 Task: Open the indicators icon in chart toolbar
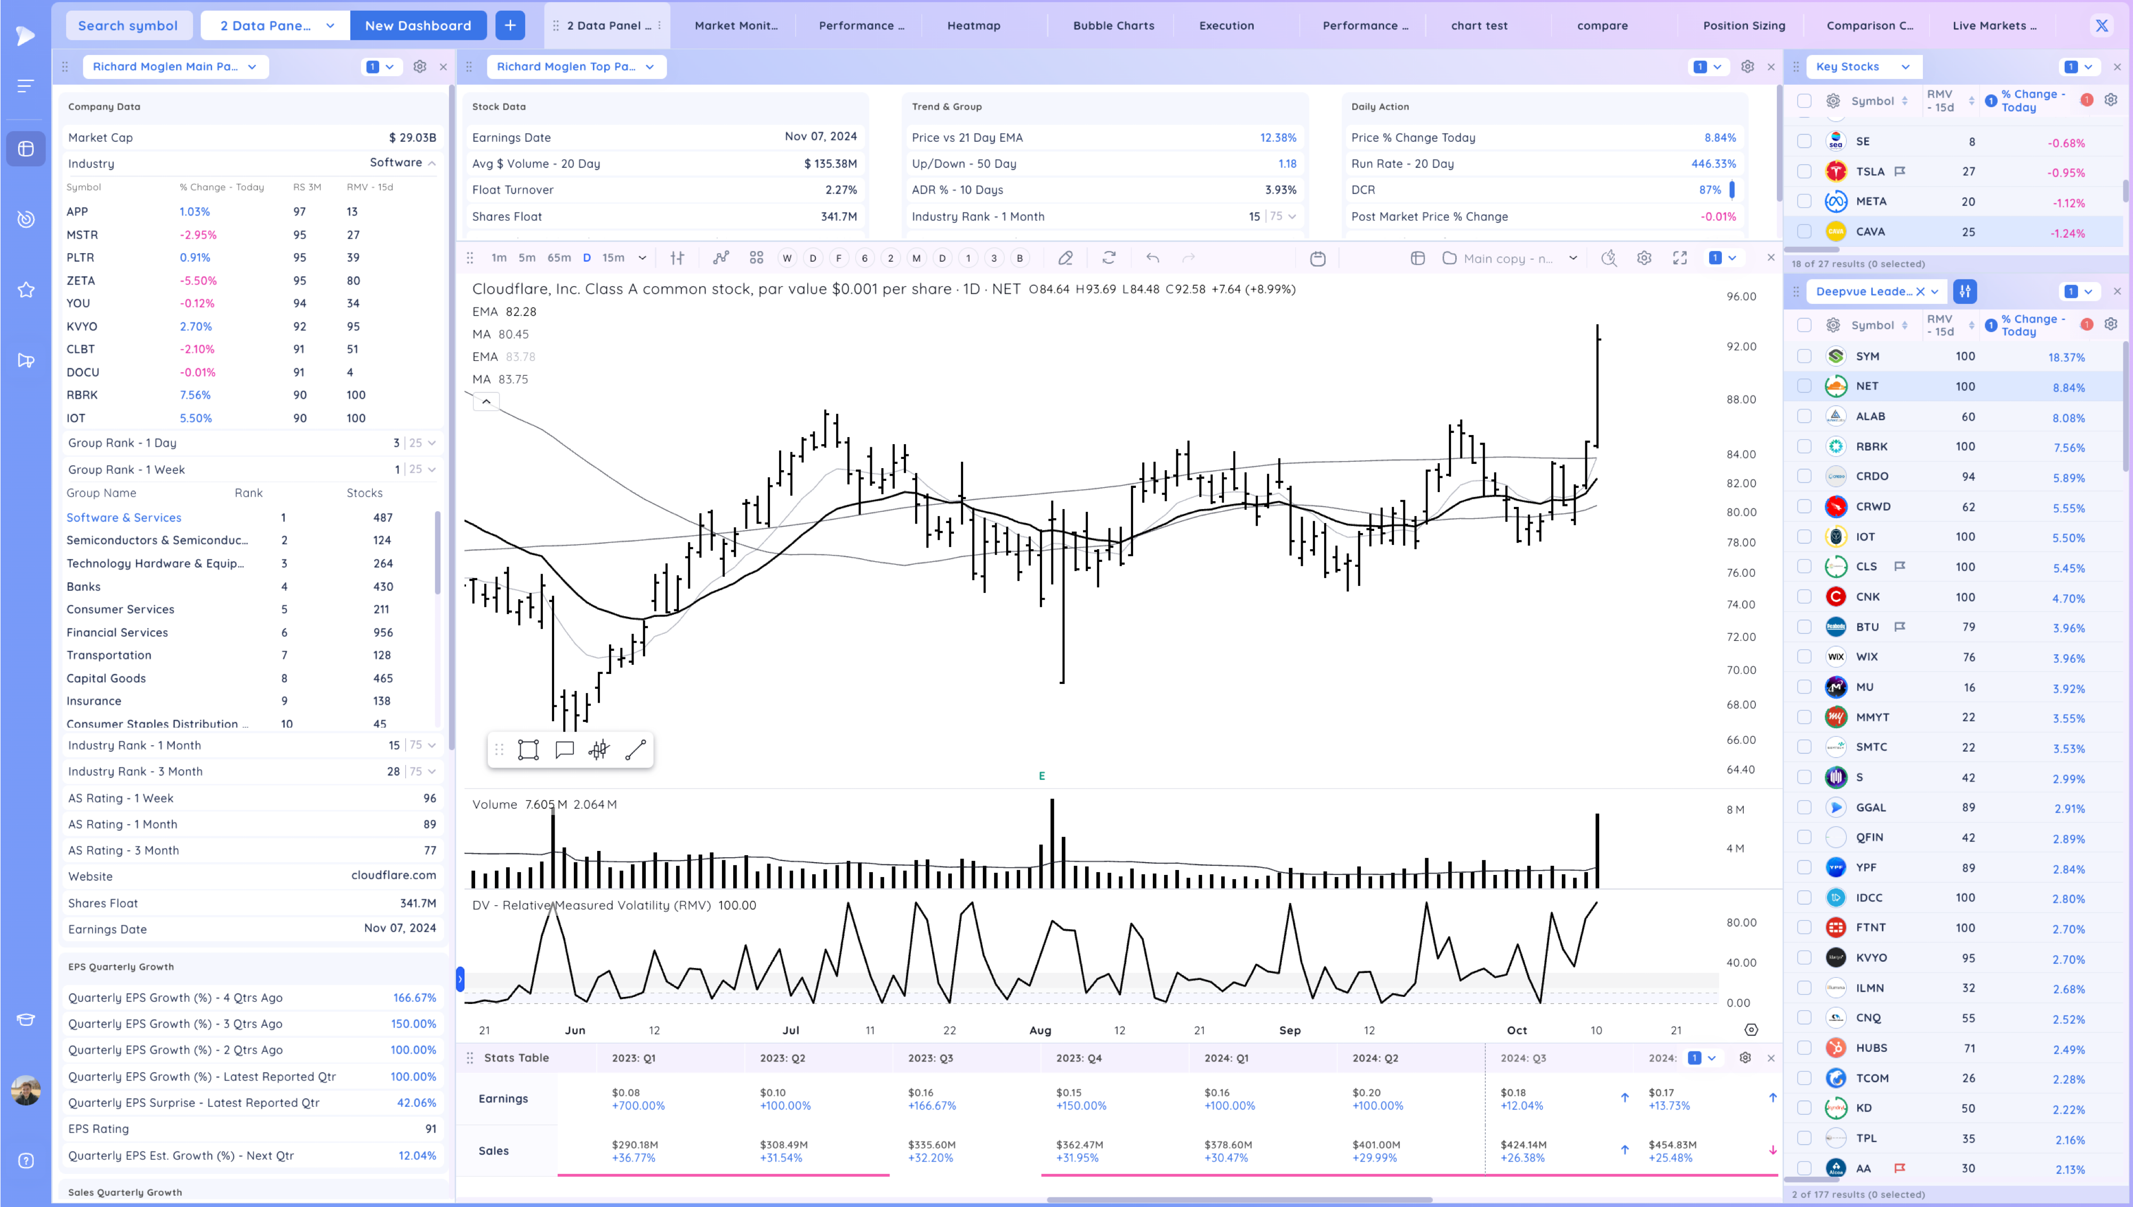[x=721, y=259]
